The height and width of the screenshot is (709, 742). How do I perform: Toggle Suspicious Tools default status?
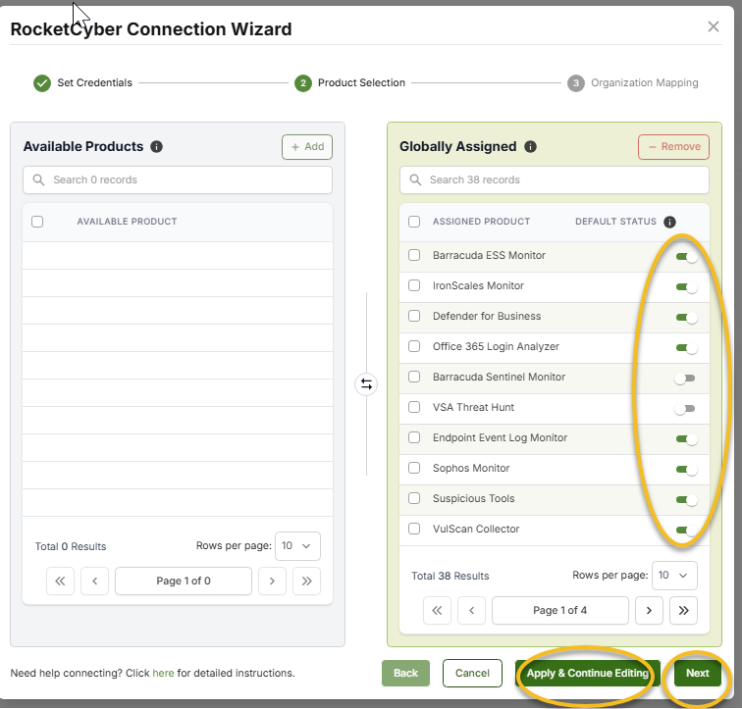(686, 499)
